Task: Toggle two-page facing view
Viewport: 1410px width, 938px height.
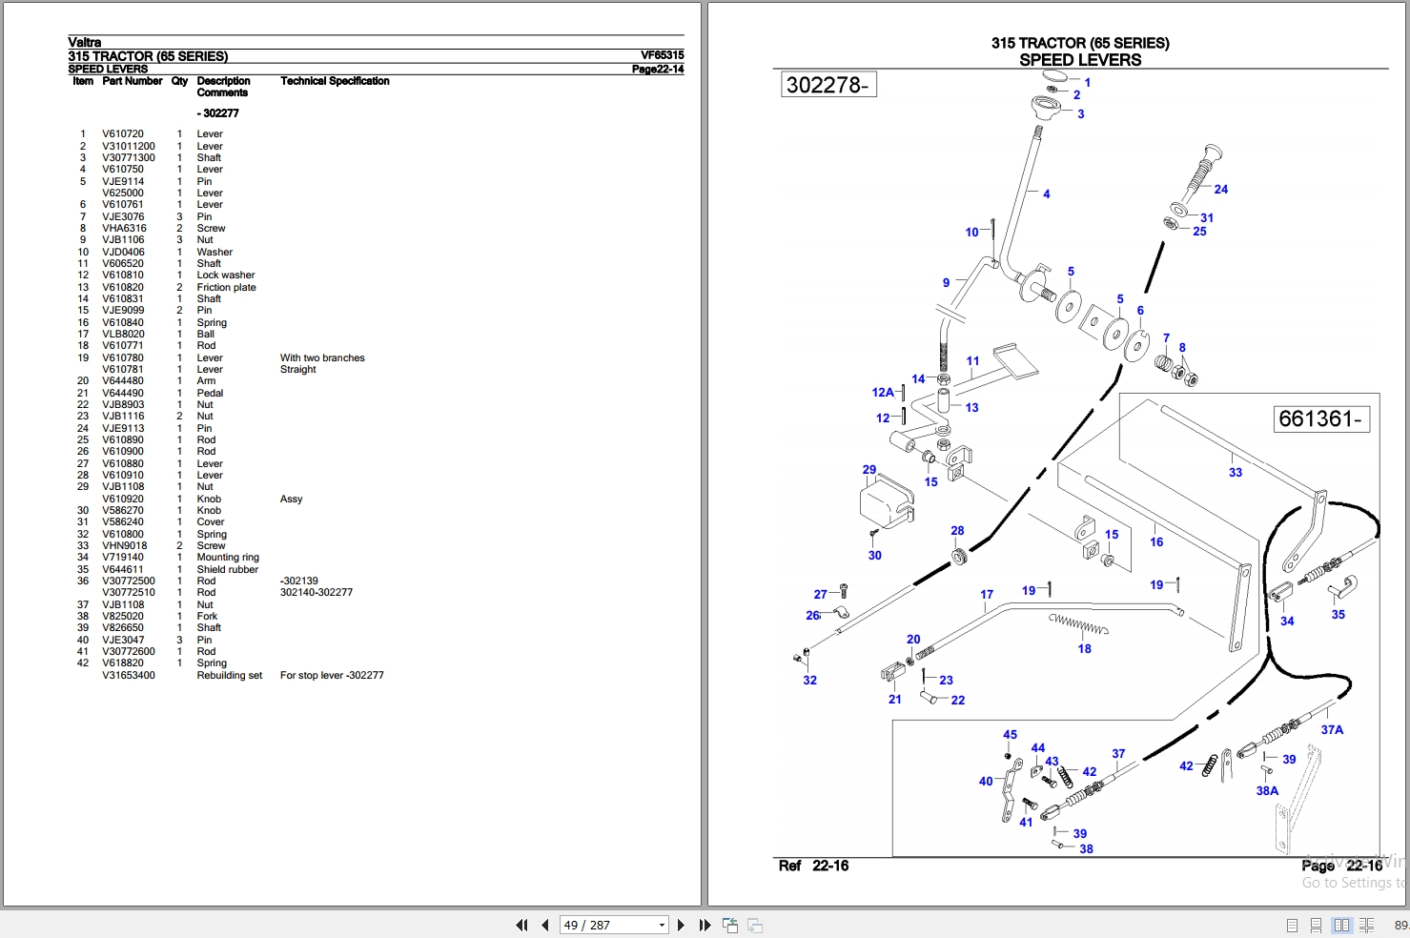Action: pos(1341,925)
